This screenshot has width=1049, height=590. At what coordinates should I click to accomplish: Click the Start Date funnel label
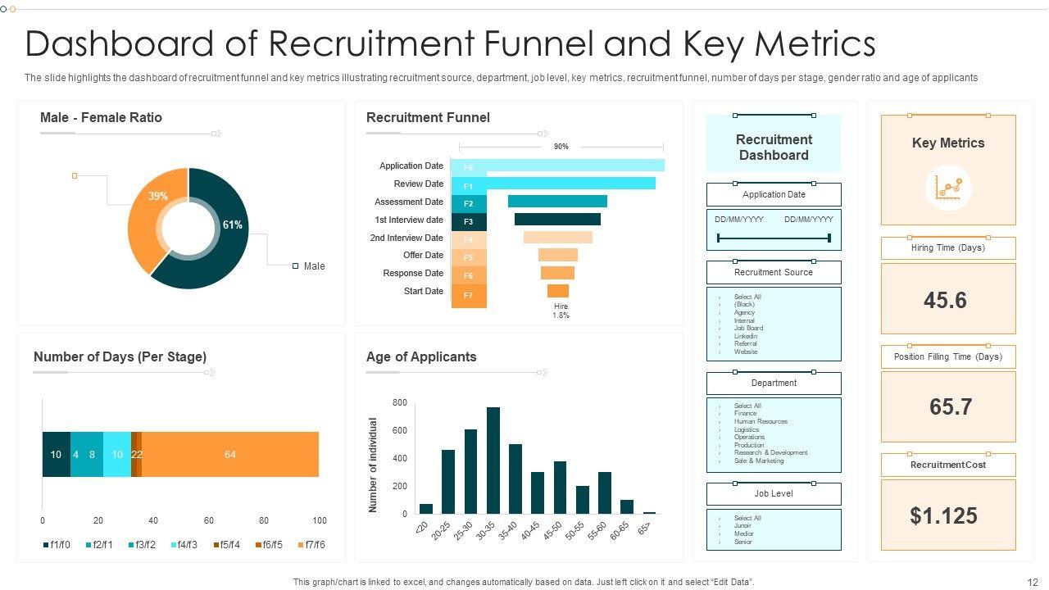424,291
